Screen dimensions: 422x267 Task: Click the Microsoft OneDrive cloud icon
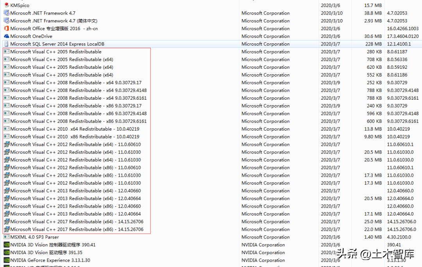[6, 36]
